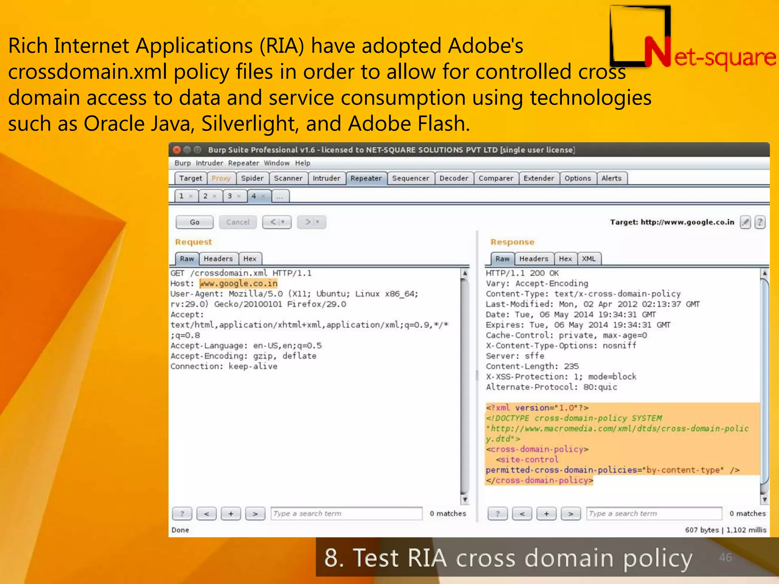Click the request search term field

tap(346, 514)
